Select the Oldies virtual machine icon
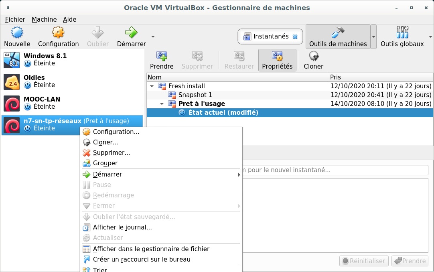This screenshot has width=434, height=272. 12,81
